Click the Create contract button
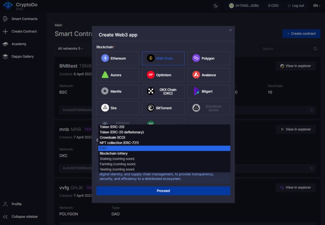 tap(301, 33)
